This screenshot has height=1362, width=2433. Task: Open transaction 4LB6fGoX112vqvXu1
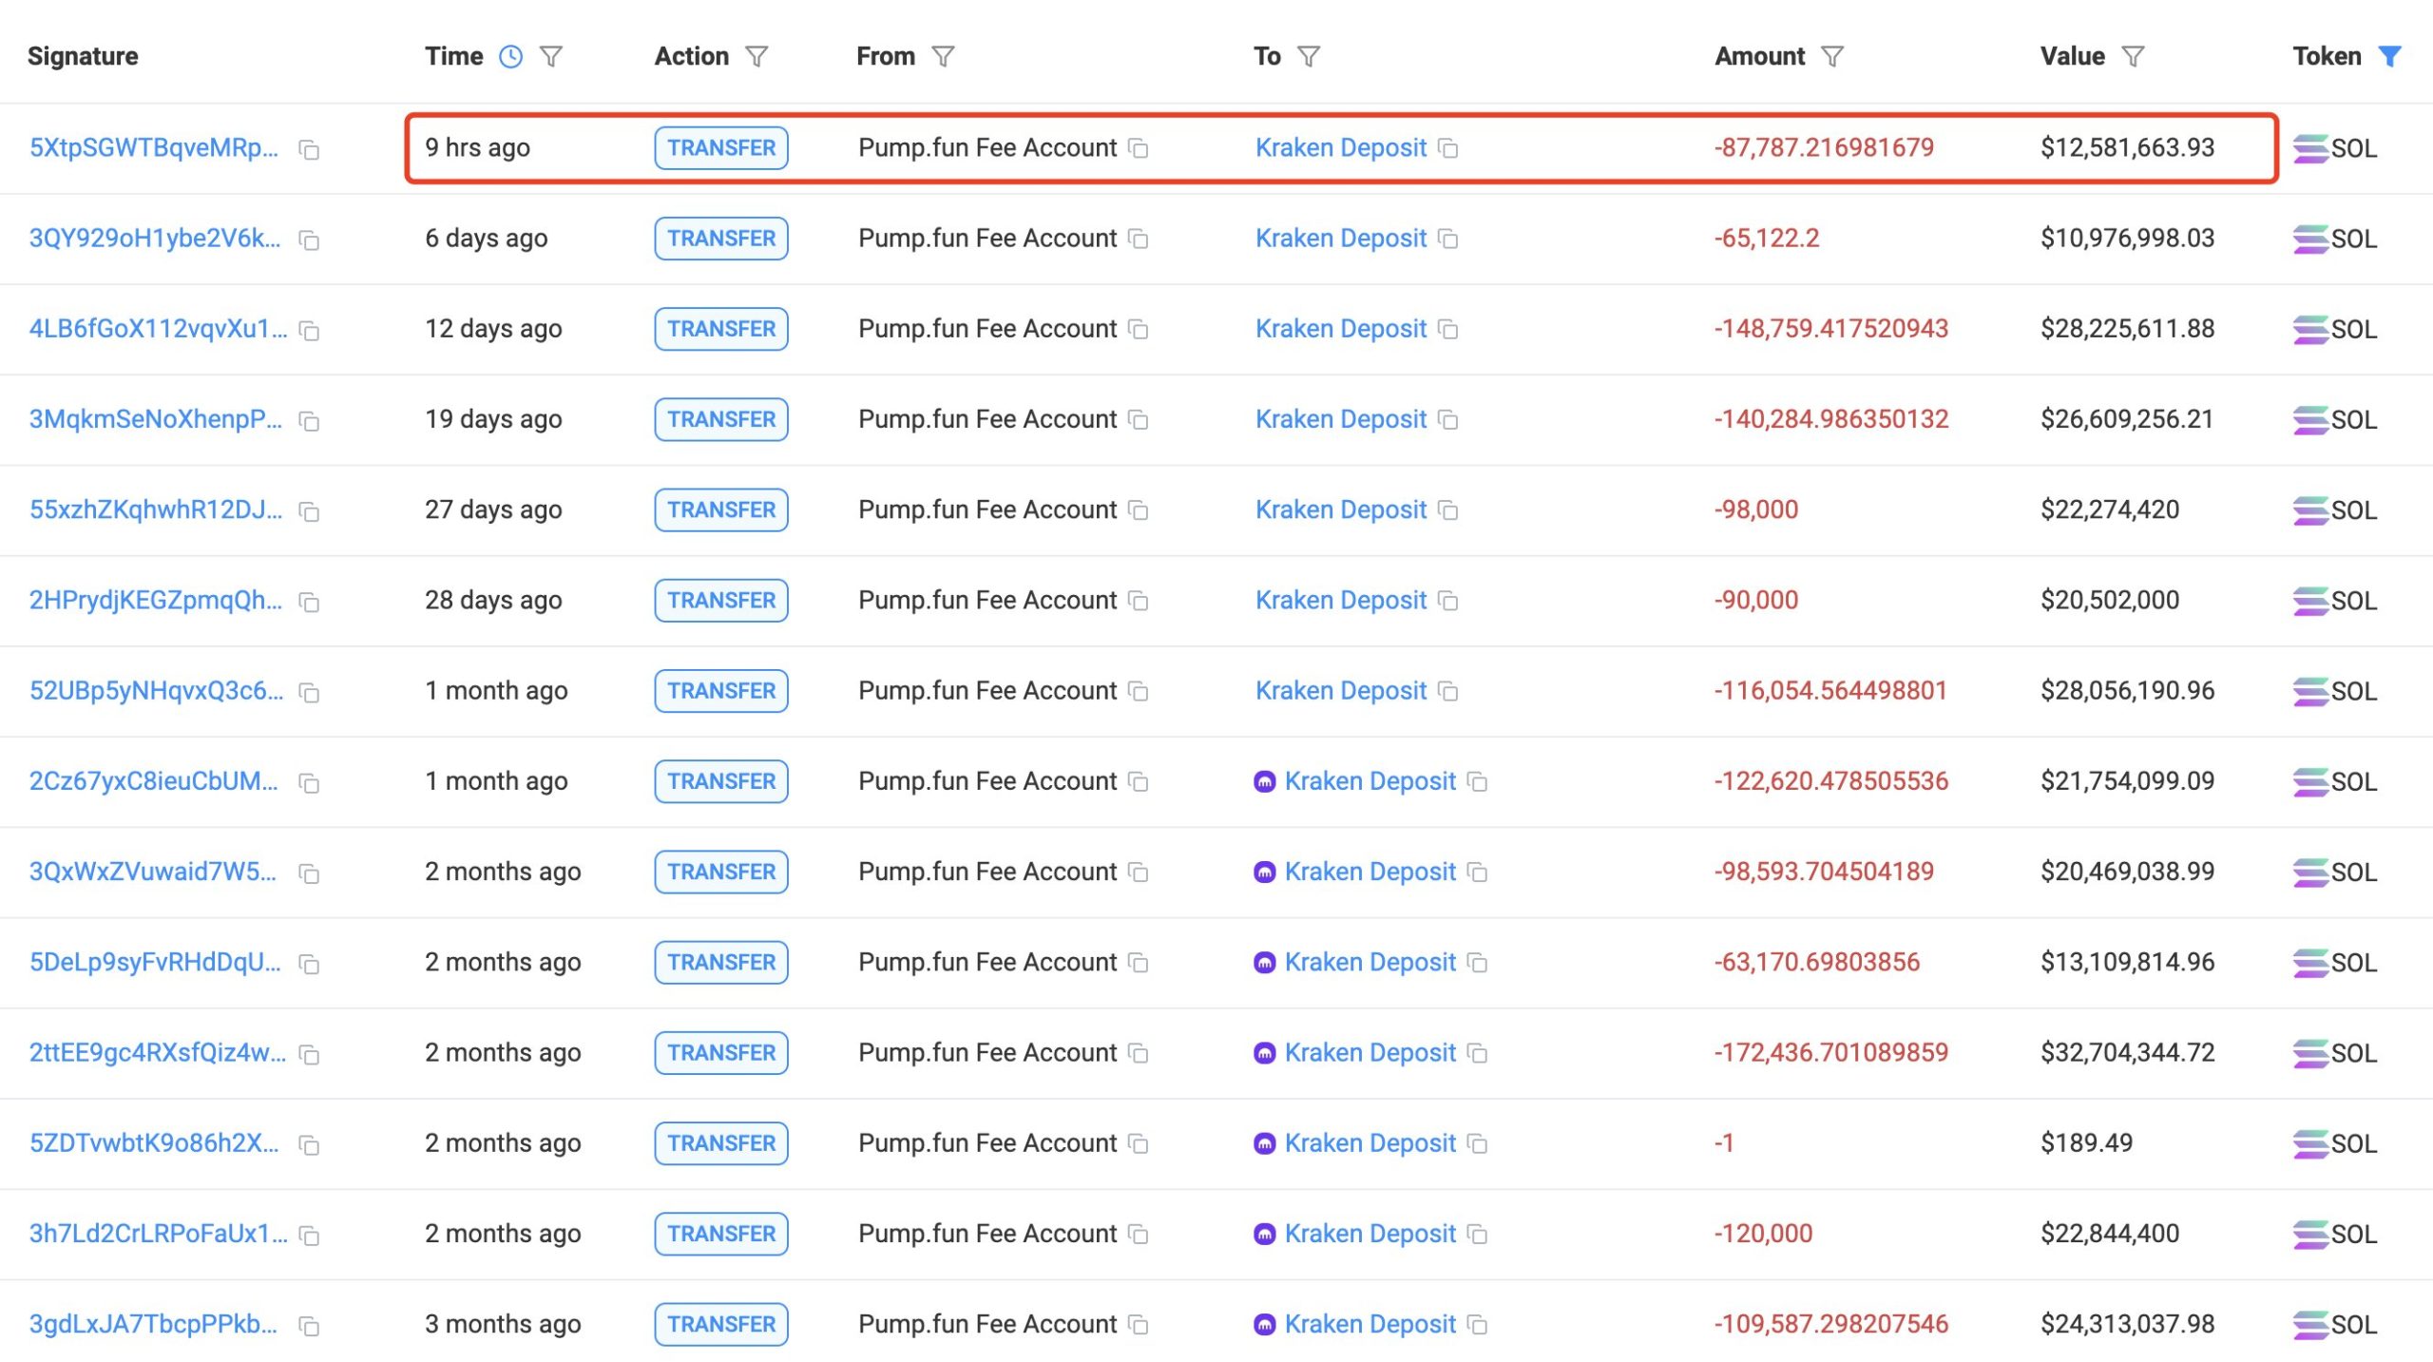pos(158,329)
